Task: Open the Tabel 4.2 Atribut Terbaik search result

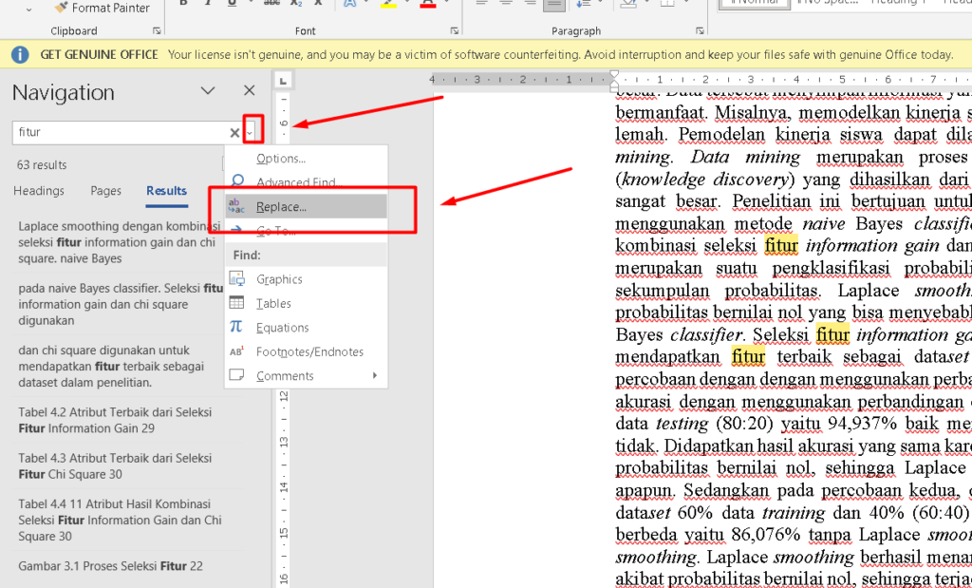Action: [x=114, y=421]
